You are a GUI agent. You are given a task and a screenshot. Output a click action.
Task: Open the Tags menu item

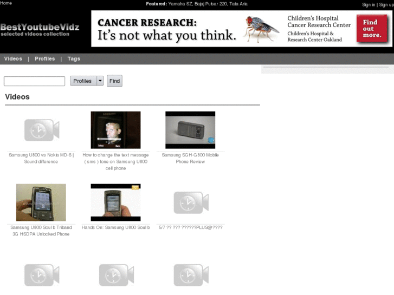point(74,59)
